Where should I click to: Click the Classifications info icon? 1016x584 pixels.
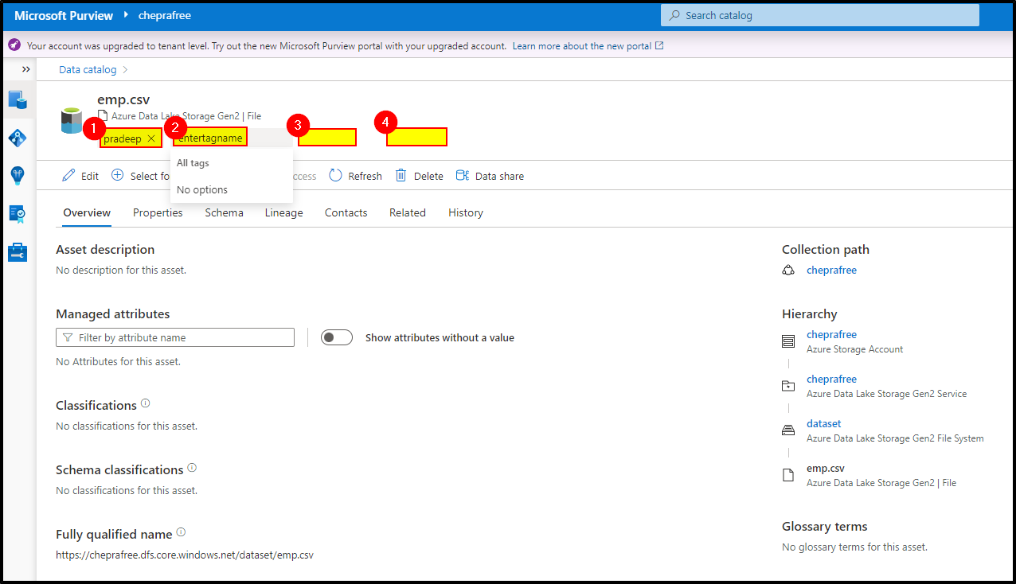tap(145, 402)
